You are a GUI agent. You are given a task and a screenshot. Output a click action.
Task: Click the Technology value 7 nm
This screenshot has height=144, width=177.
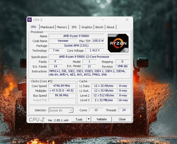pos(56,50)
